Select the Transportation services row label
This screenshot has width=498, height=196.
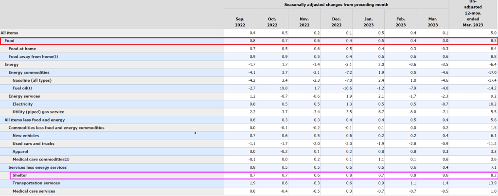coord(36,183)
